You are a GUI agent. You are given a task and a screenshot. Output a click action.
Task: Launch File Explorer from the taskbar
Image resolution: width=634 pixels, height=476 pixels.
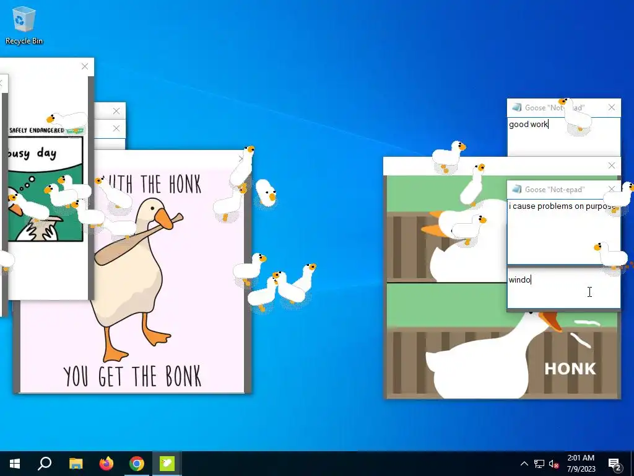(76, 464)
